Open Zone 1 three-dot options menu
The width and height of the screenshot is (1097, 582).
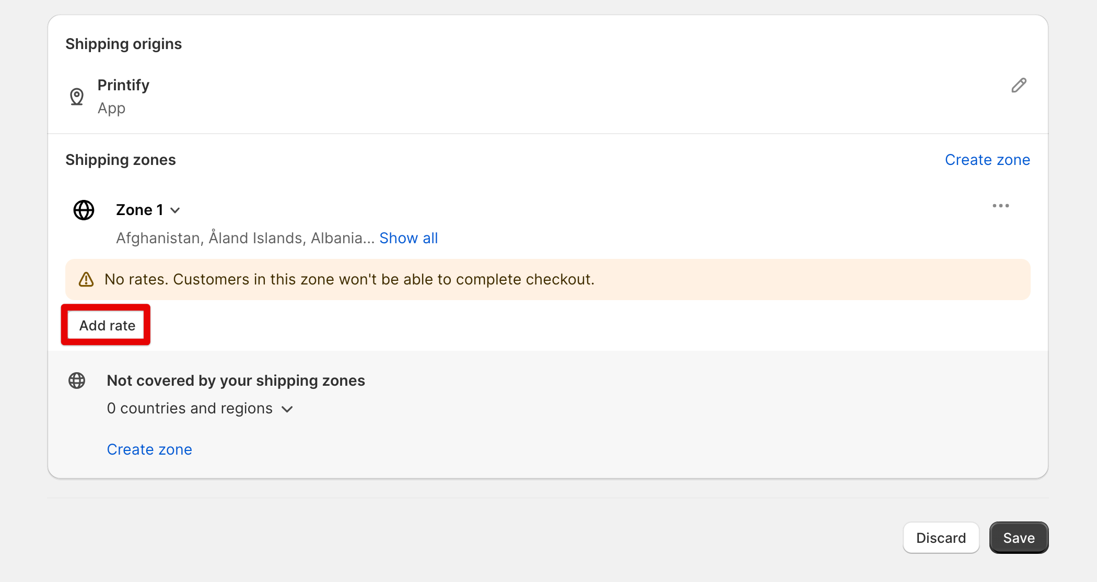click(x=1000, y=206)
